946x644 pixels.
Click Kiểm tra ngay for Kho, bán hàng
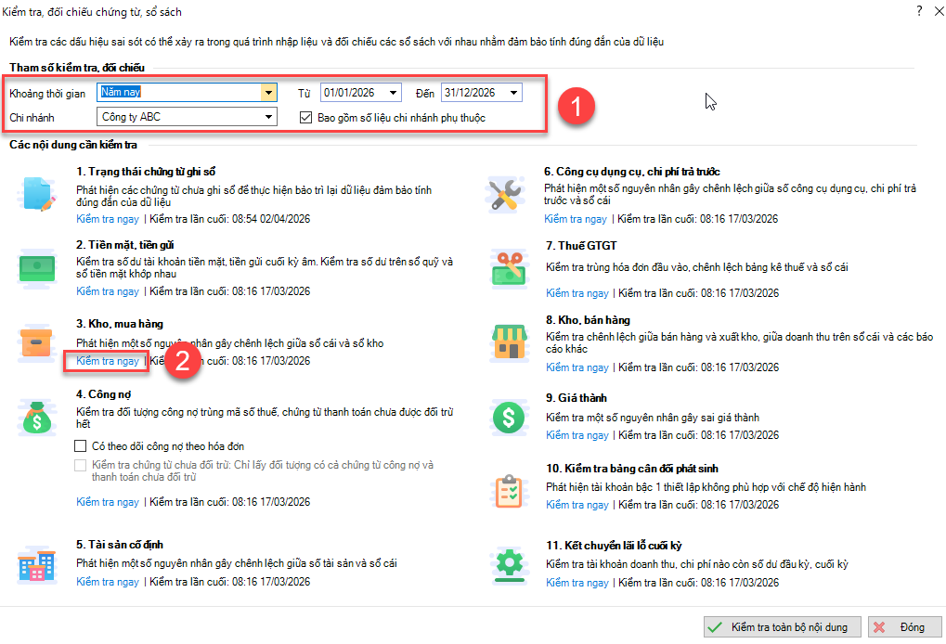pyautogui.click(x=577, y=367)
